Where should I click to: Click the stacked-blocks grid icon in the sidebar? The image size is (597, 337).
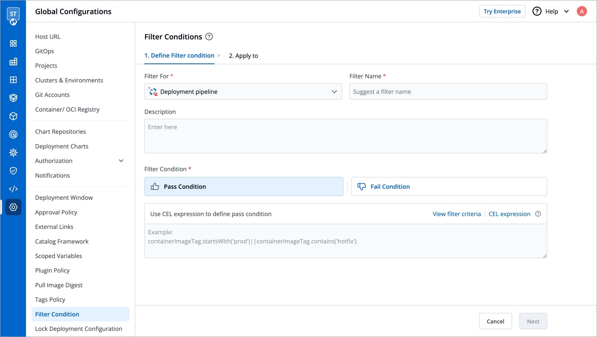13,62
